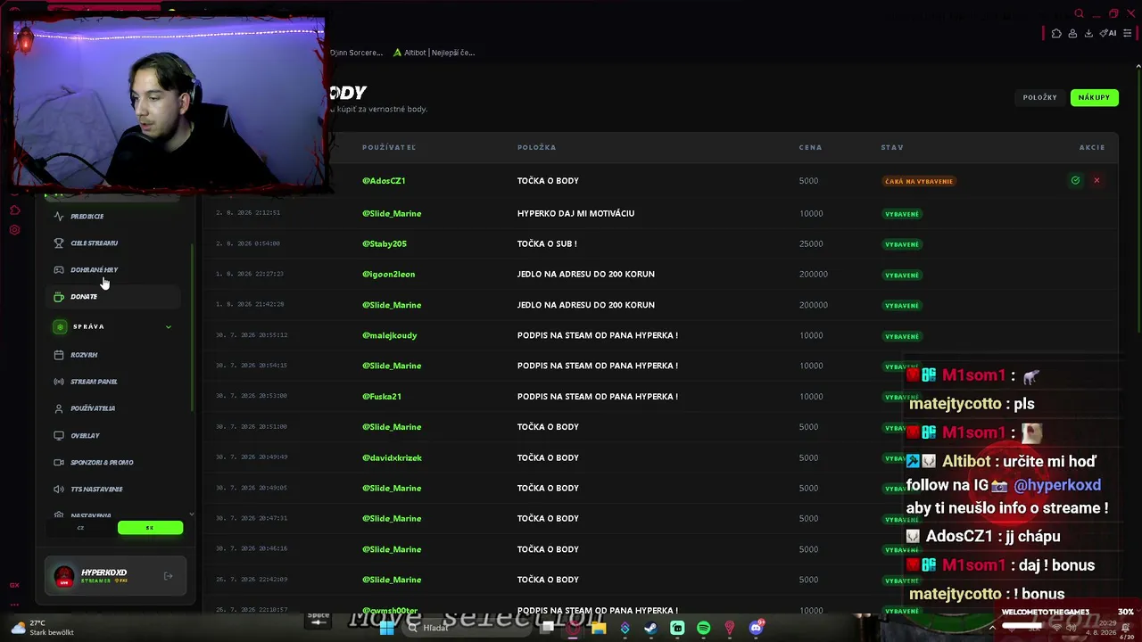This screenshot has width=1142, height=642.
Task: Click the weather widget on the taskbar
Action: pyautogui.click(x=42, y=629)
